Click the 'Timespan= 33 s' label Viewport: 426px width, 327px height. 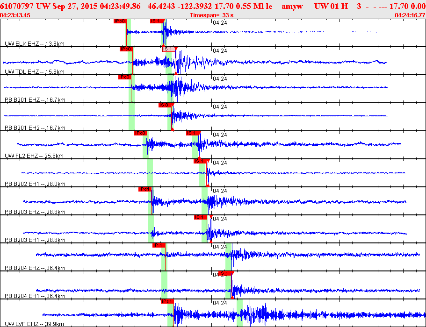(x=212, y=15)
